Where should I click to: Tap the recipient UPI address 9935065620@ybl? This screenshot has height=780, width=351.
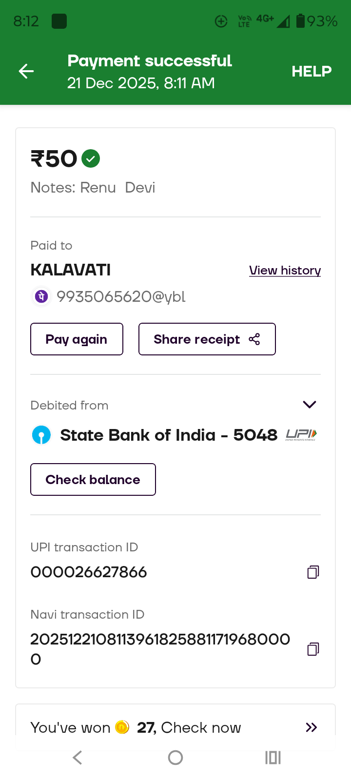click(x=121, y=296)
